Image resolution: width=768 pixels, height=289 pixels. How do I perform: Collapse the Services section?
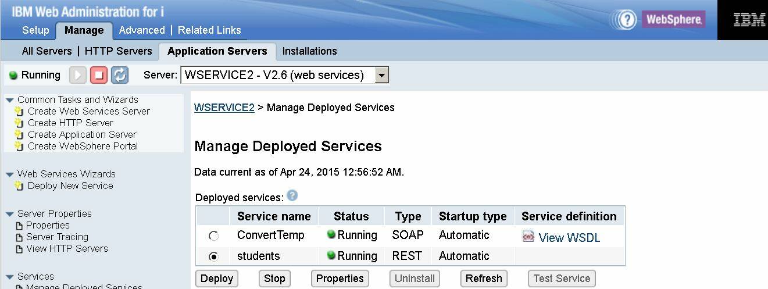(x=9, y=277)
